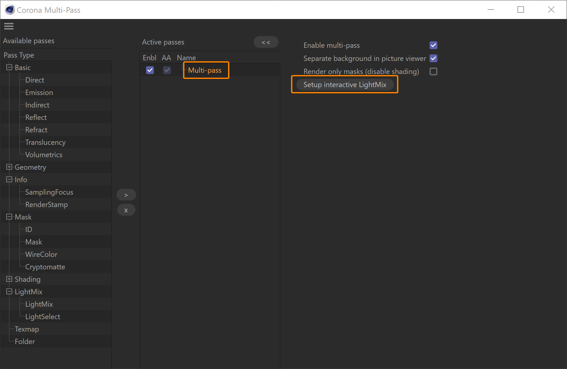This screenshot has width=567, height=369.
Task: Select the Reflect pass
Action: click(36, 117)
